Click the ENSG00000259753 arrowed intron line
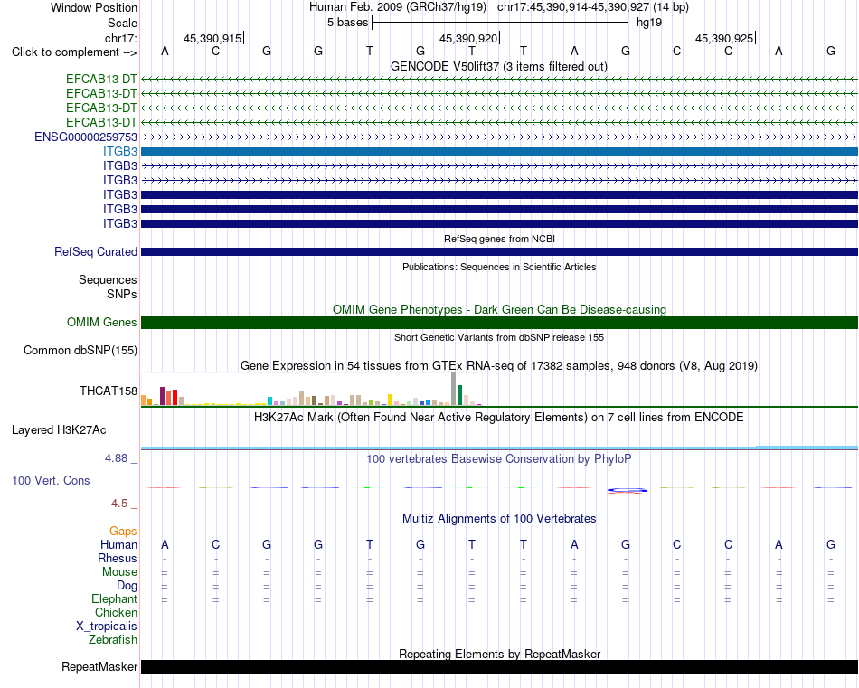The width and height of the screenshot is (859, 688). point(499,137)
